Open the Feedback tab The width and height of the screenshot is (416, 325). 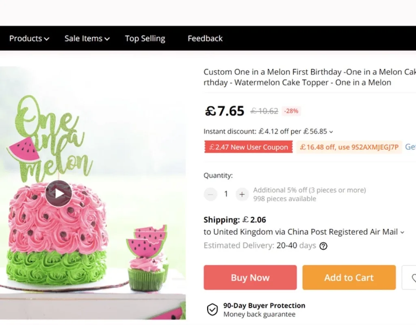(205, 39)
